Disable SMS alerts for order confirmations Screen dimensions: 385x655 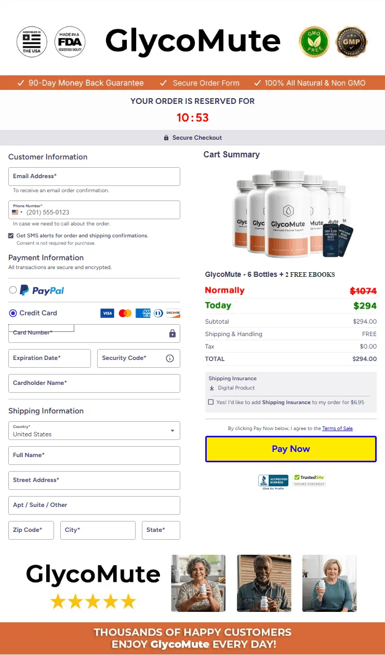click(11, 235)
